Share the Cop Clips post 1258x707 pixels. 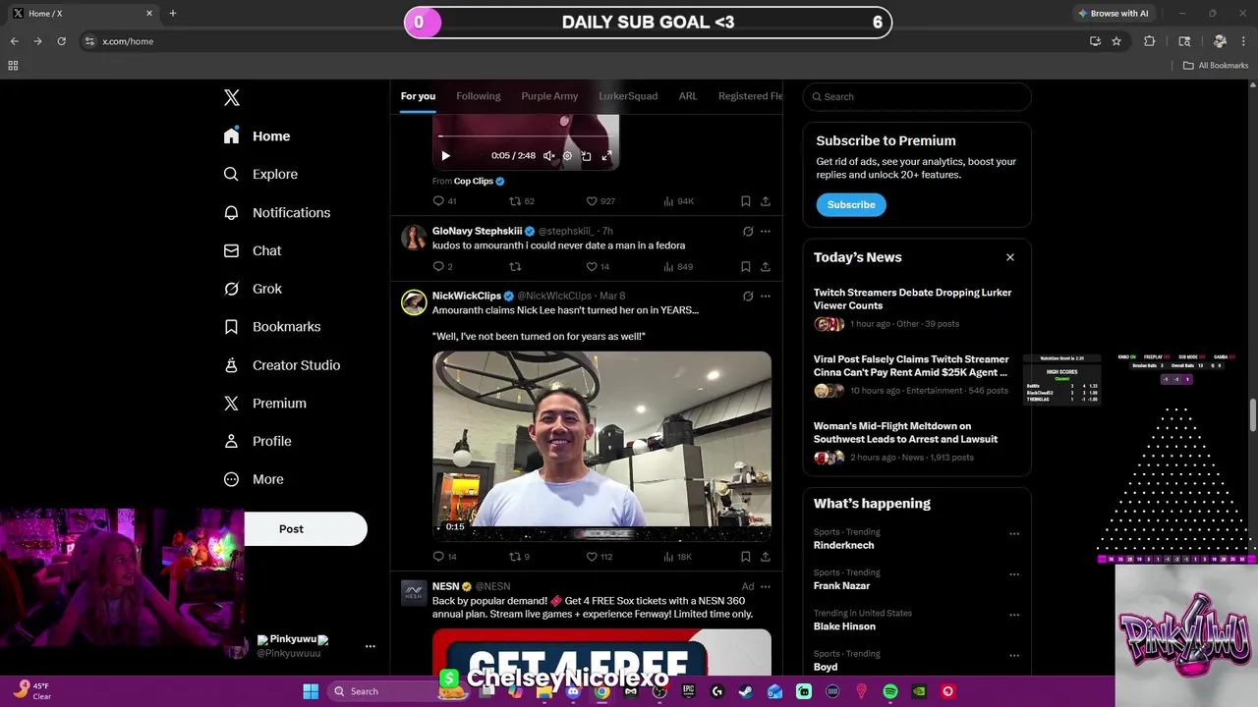pos(766,201)
